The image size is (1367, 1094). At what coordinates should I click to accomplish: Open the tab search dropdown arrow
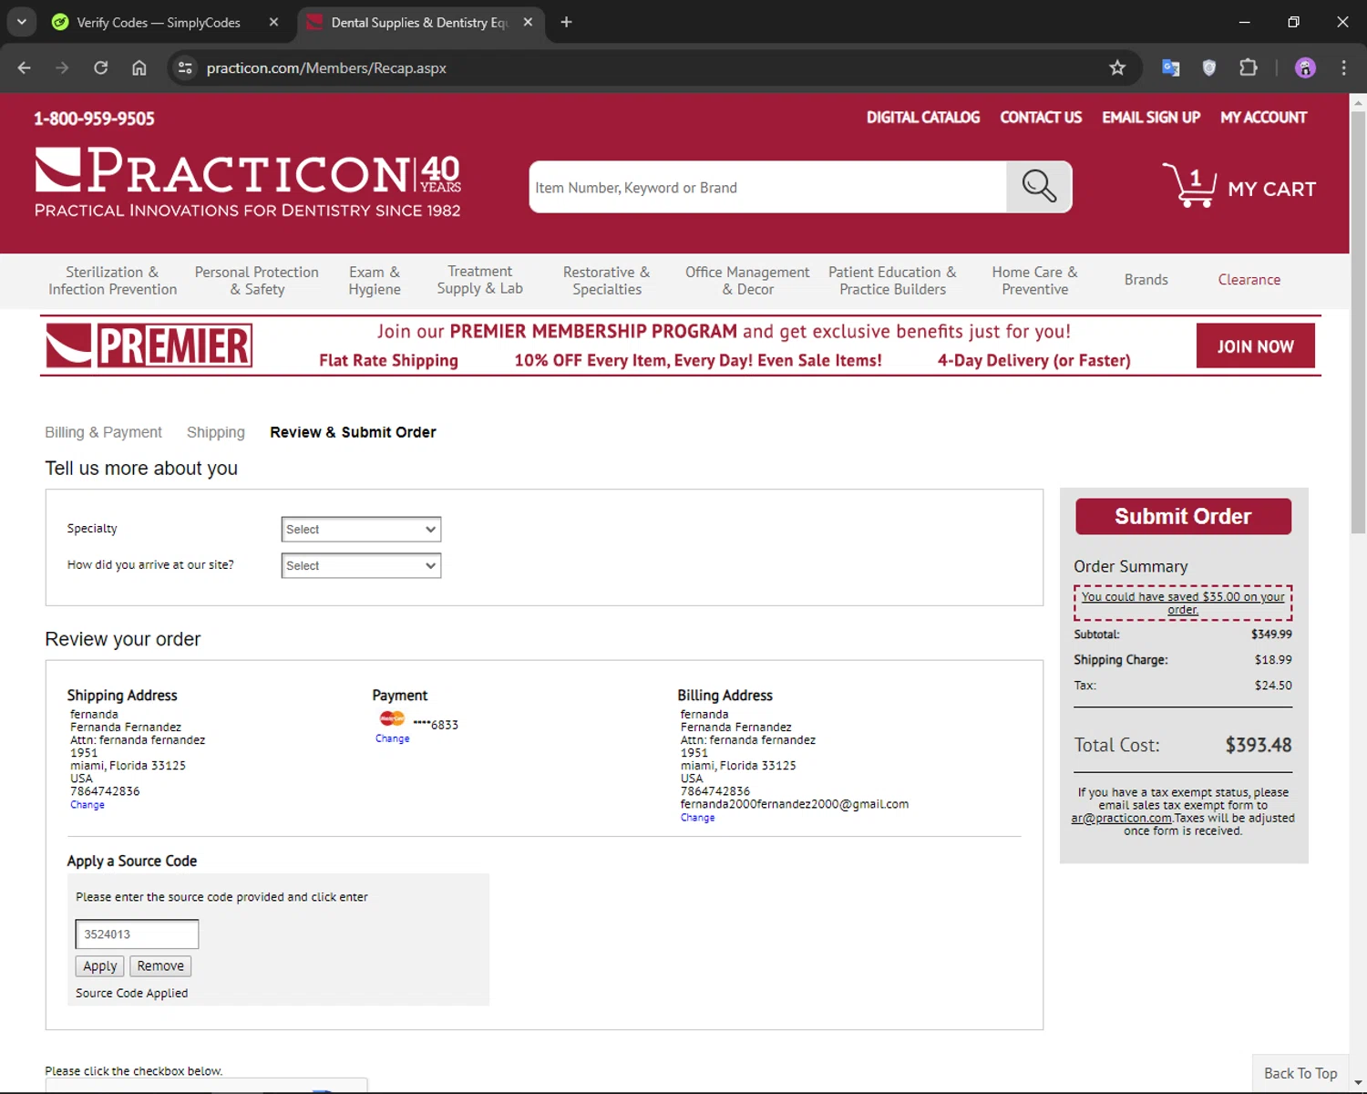(21, 22)
